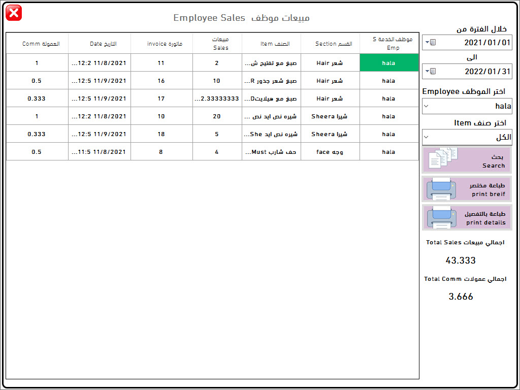This screenshot has height=390, width=520.
Task: Click item cell صبغ شعر جذور R
Action: click(x=271, y=81)
